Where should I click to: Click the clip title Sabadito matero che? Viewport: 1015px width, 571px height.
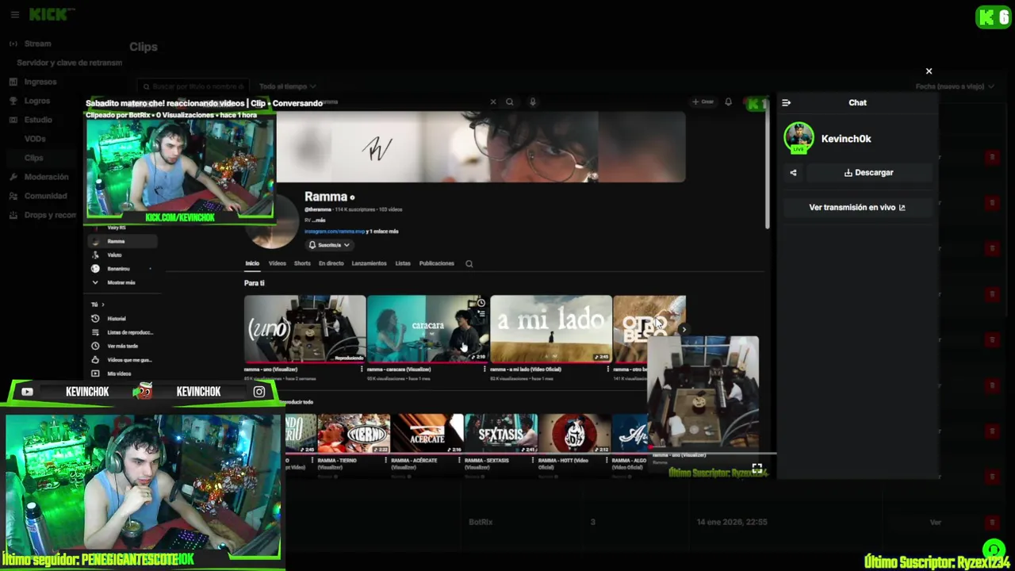click(204, 103)
